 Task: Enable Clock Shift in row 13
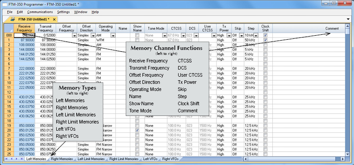(266, 97)
